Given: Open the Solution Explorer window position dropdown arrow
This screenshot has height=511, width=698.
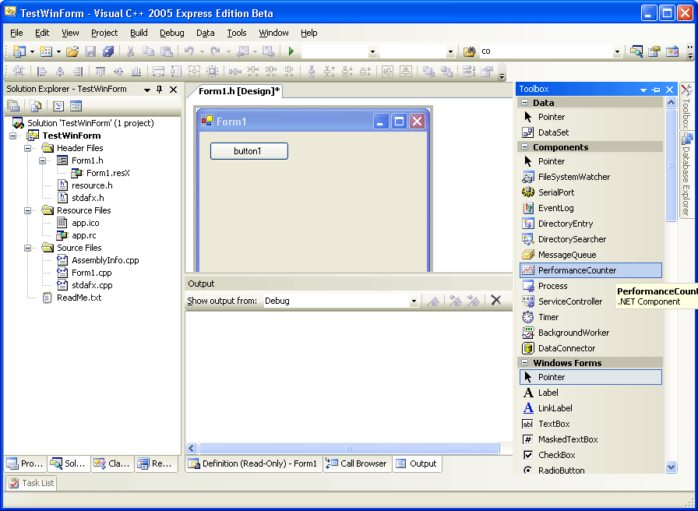Looking at the screenshot, I should [147, 90].
